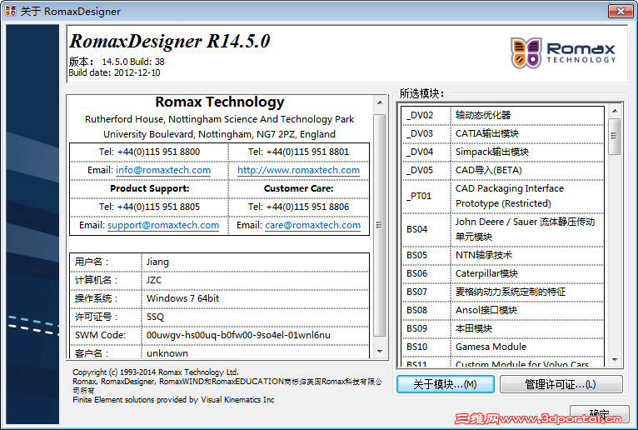Click the info panel scrollbar down arrow

point(380,352)
